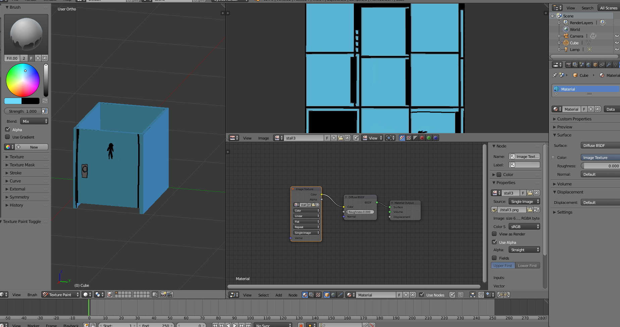This screenshot has height=327, width=620.
Task: Show only the green channel in image editor
Action: [429, 138]
